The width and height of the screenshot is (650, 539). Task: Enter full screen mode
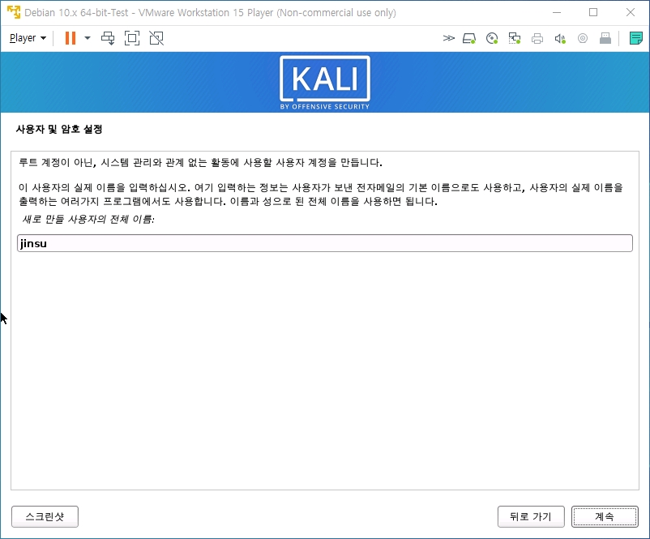132,38
